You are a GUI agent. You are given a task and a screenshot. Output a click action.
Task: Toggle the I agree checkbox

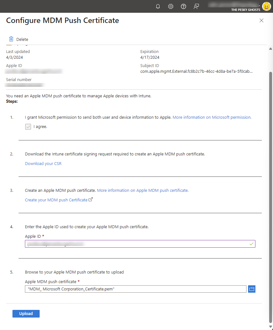pos(28,127)
